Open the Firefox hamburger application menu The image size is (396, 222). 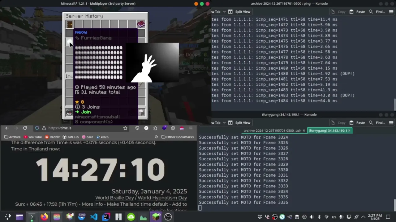pos(191,128)
